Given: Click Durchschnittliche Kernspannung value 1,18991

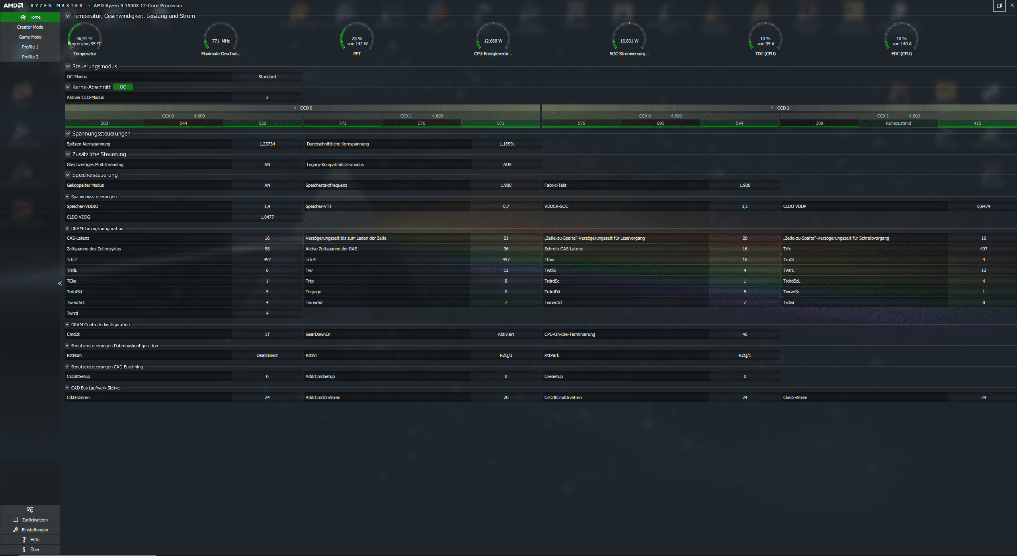Looking at the screenshot, I should 507,144.
